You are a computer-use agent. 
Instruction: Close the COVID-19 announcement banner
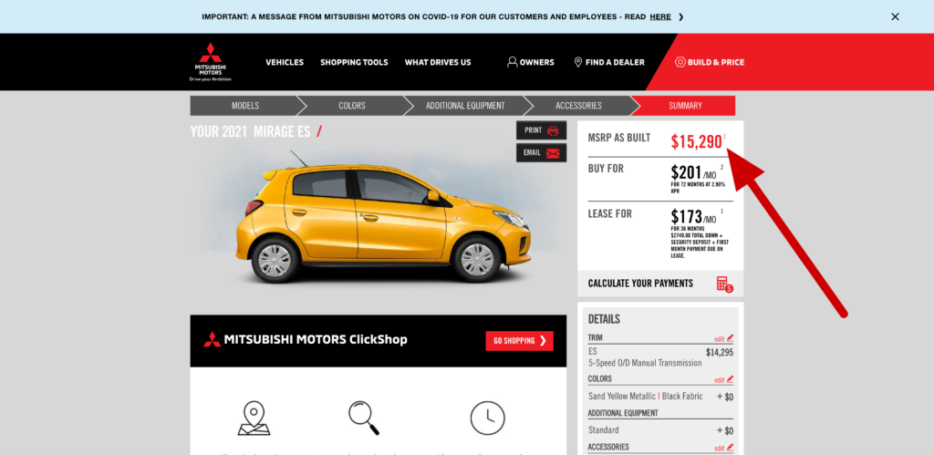tap(895, 16)
